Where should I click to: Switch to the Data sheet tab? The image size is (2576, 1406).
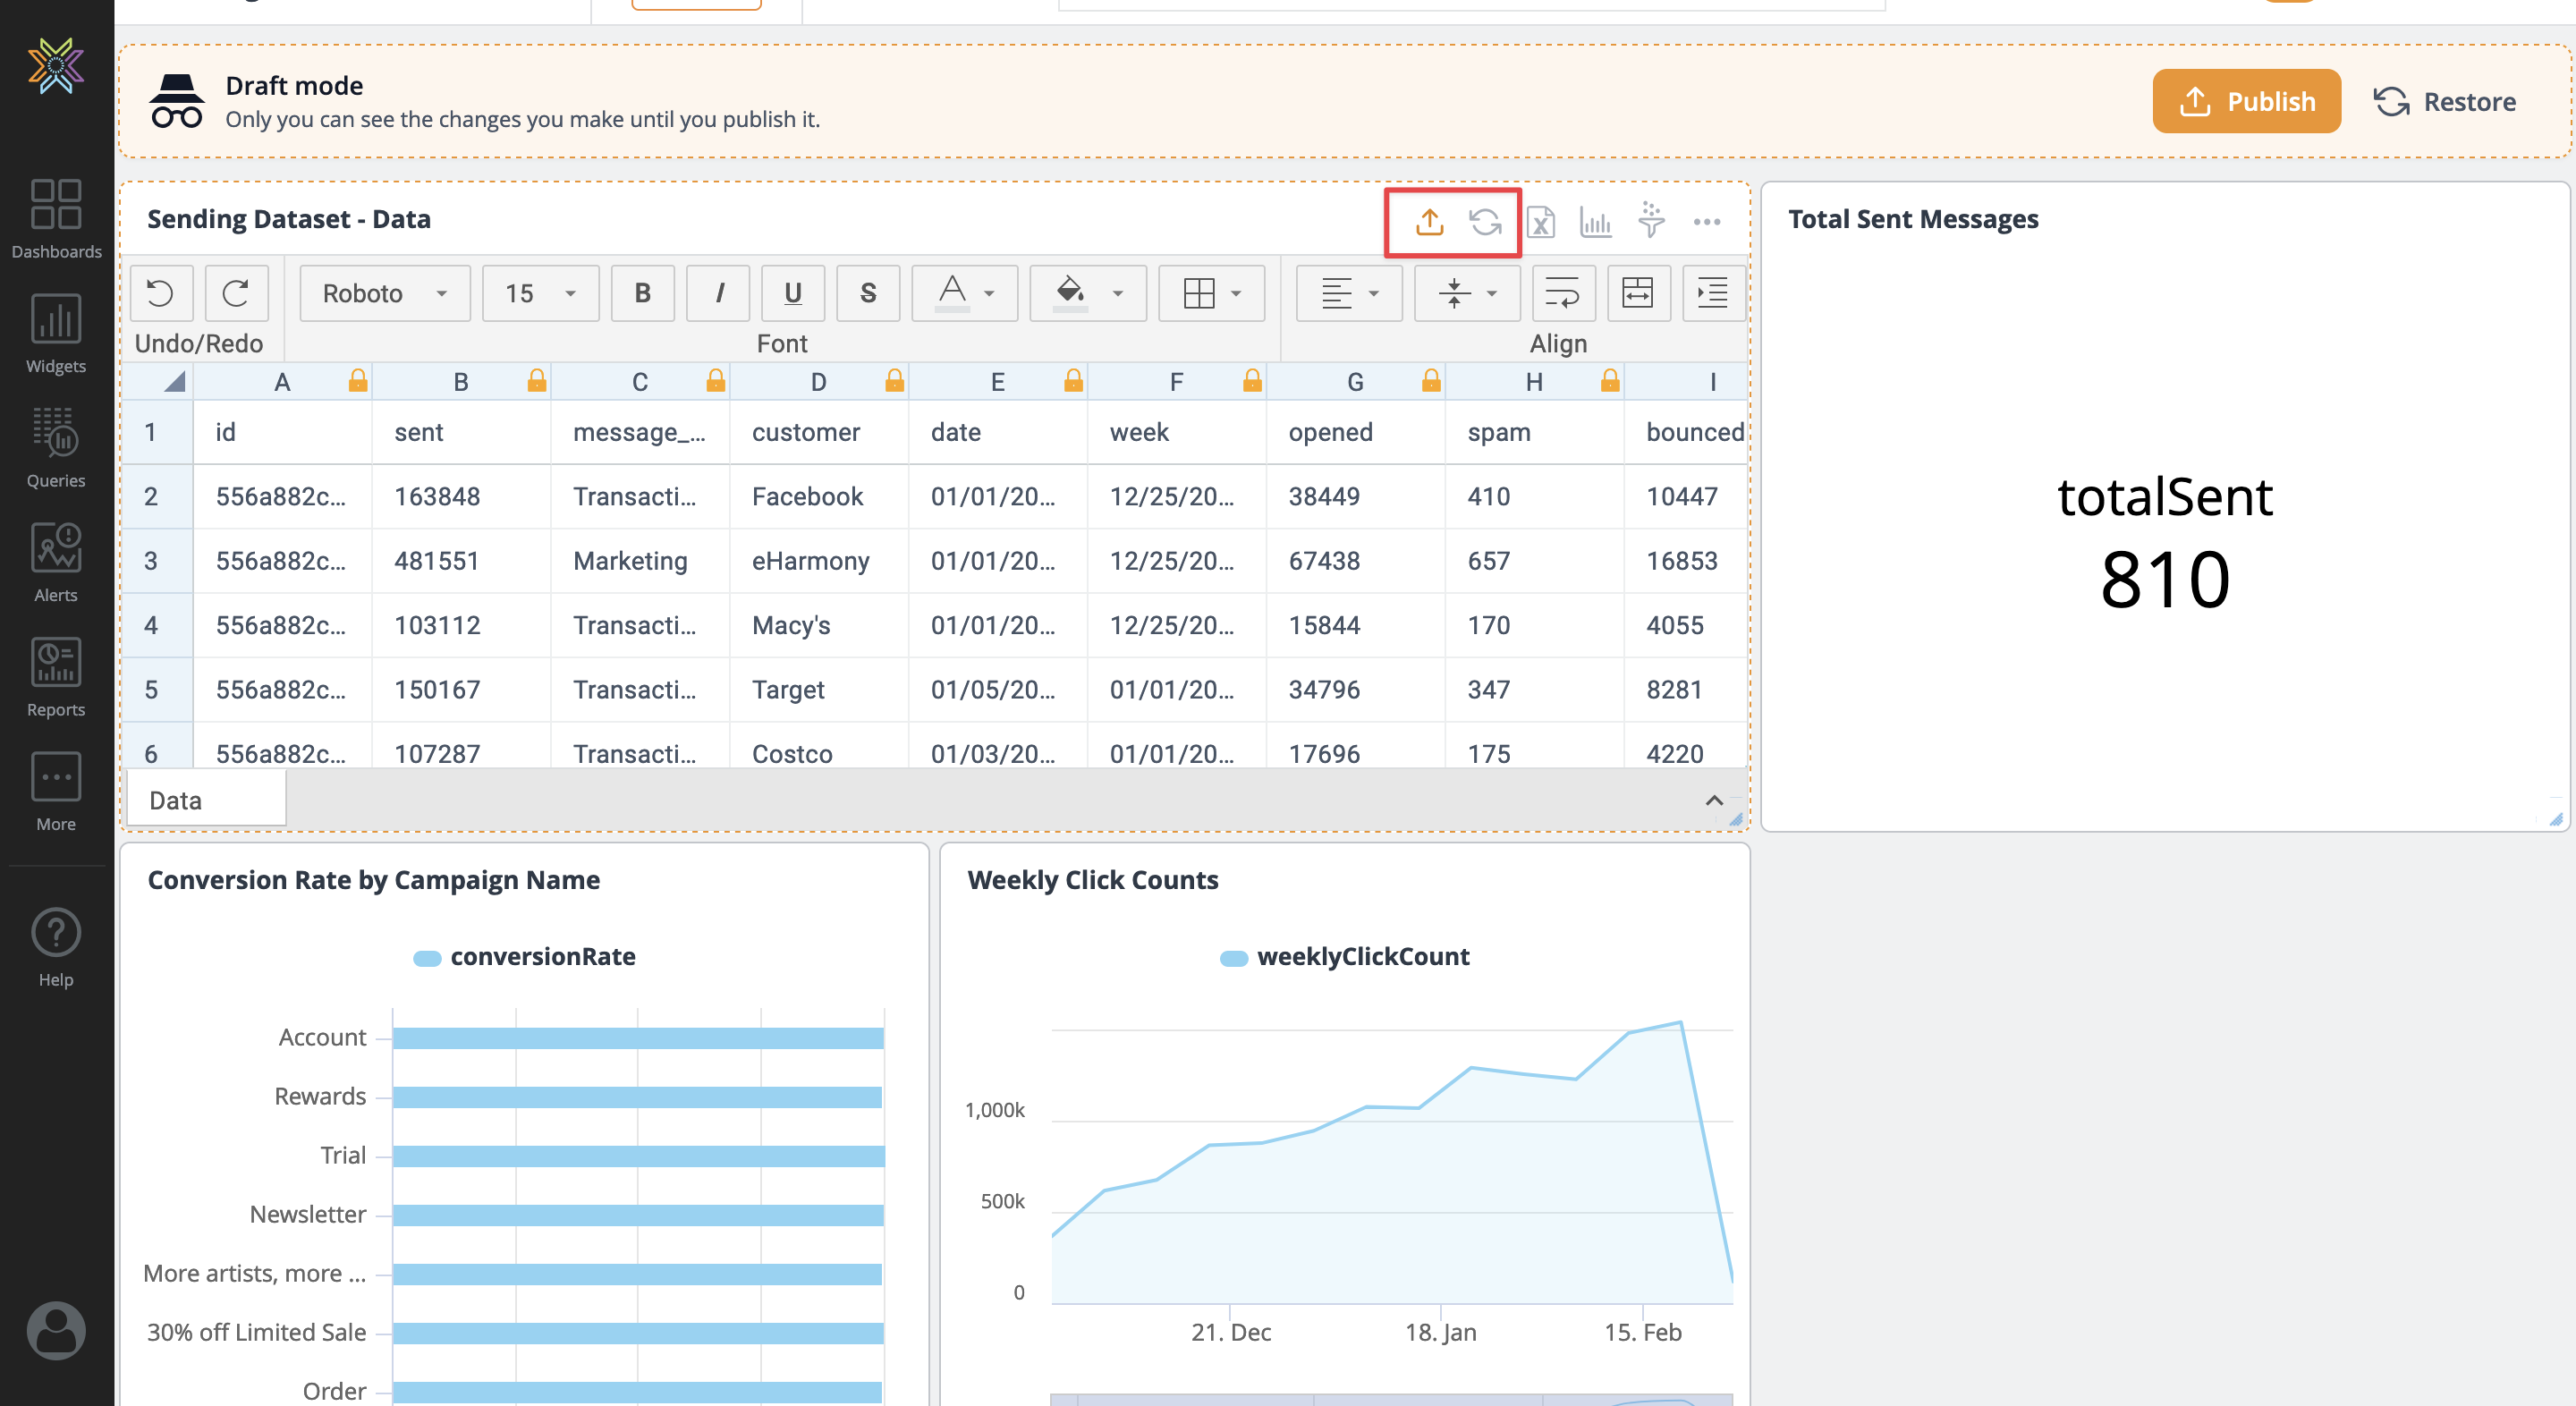click(175, 799)
